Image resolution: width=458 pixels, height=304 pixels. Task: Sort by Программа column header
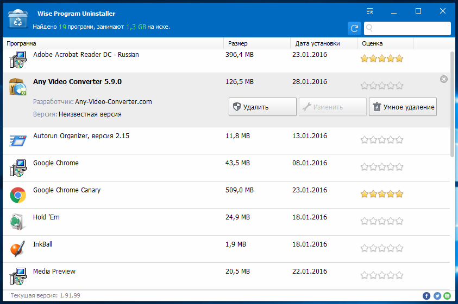[113, 43]
